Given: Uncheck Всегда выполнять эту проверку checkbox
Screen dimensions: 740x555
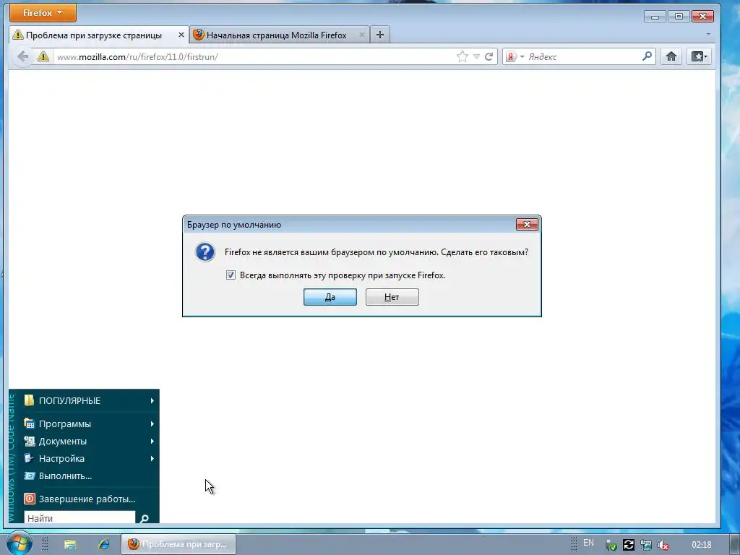Looking at the screenshot, I should point(231,275).
